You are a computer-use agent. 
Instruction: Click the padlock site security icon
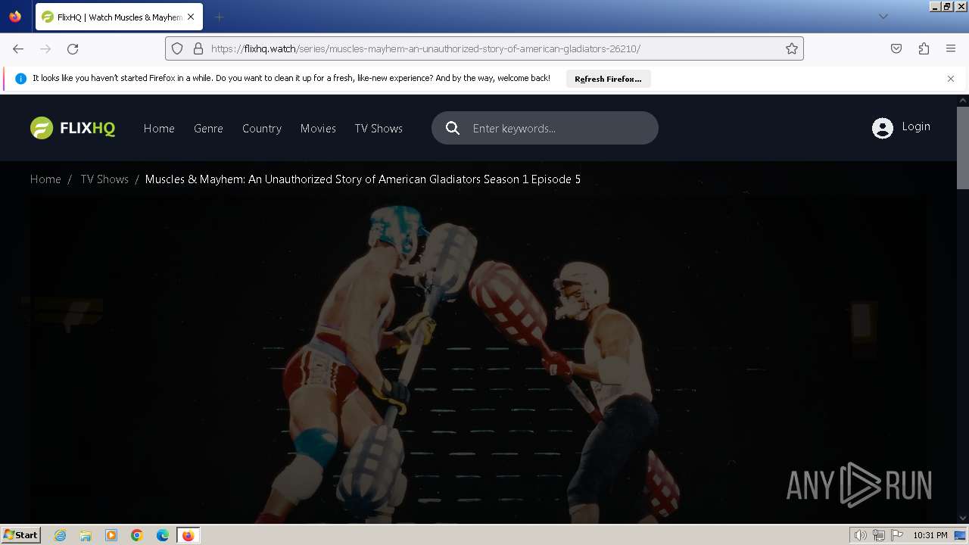click(x=198, y=48)
